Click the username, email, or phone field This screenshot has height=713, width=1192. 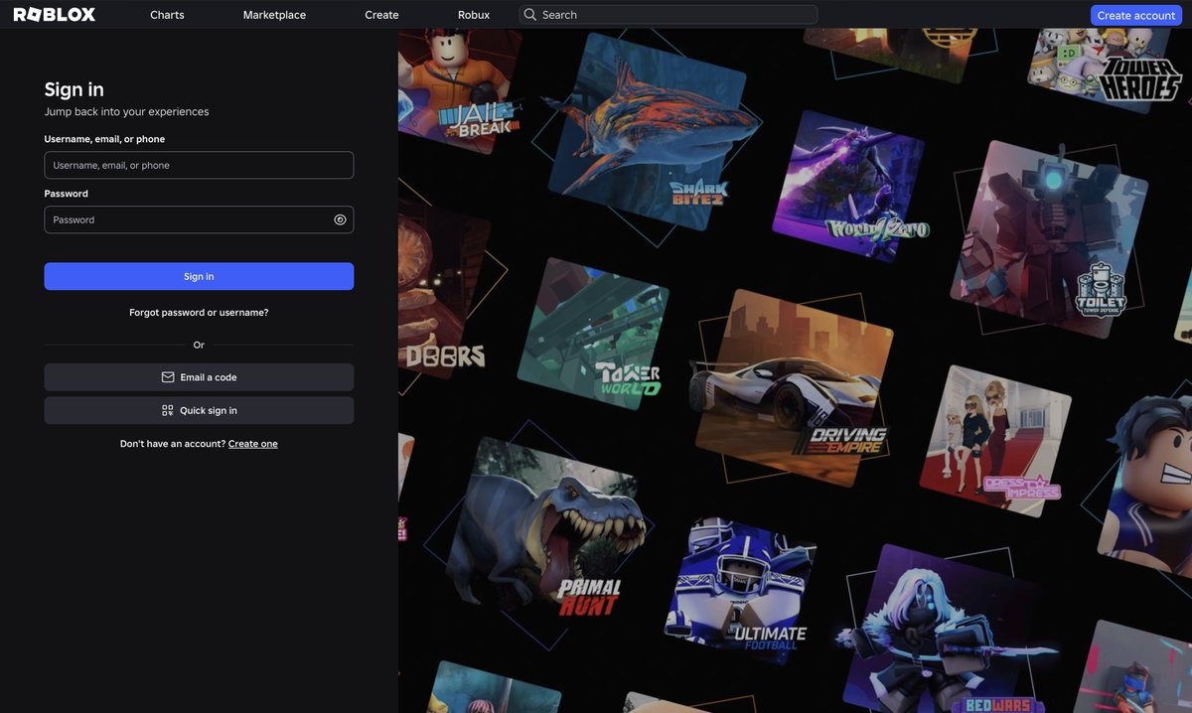[199, 165]
